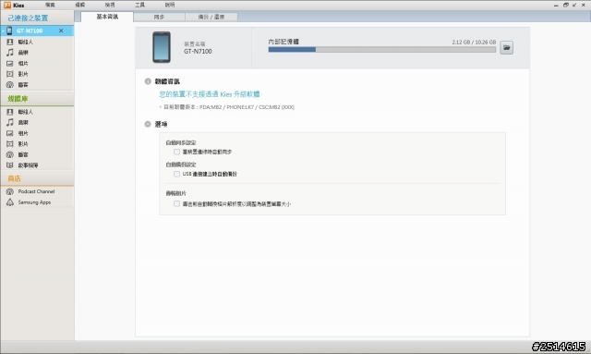The image size is (591, 354).
Task: Click the auto backup settings label
Action: (x=181, y=165)
